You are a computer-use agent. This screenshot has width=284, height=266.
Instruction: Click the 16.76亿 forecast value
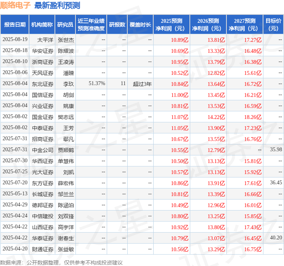click(x=253, y=139)
